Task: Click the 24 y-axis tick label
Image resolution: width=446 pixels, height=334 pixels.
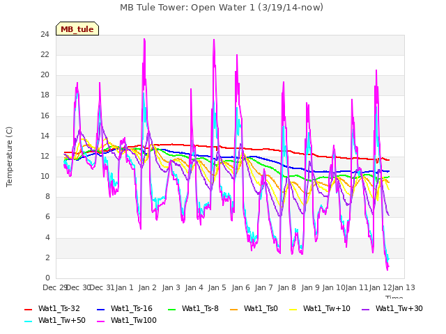Action: click(x=45, y=35)
